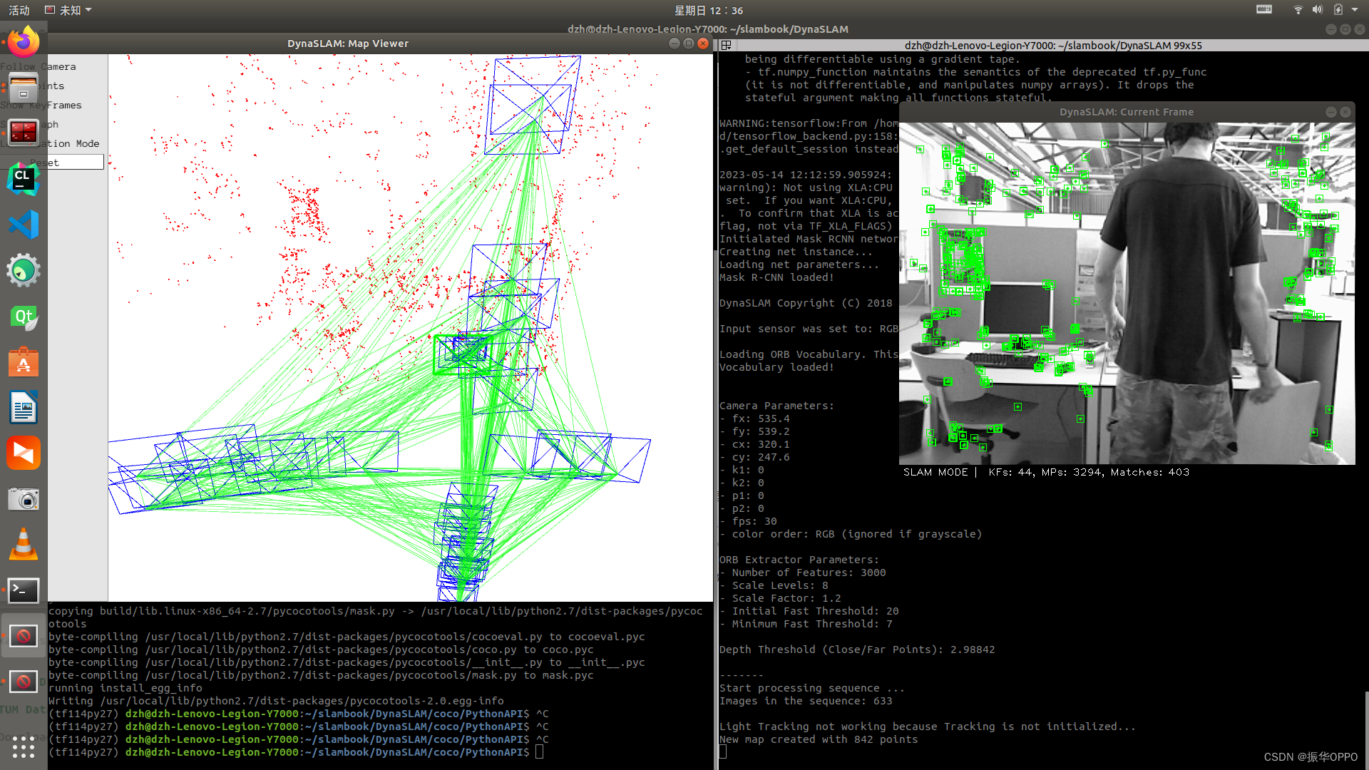
Task: Open the 活动 Activities overview
Action: point(19,10)
